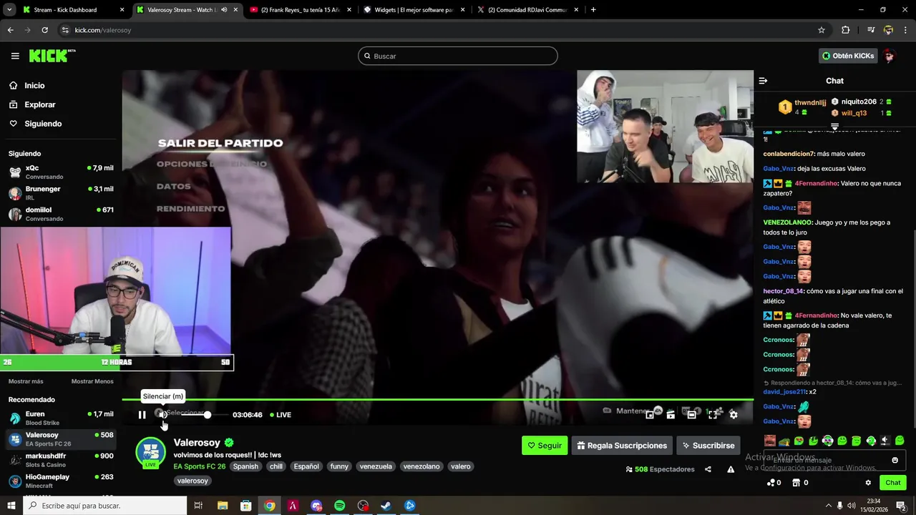Image resolution: width=916 pixels, height=515 pixels.
Task: Pause the live stream video
Action: click(x=142, y=415)
